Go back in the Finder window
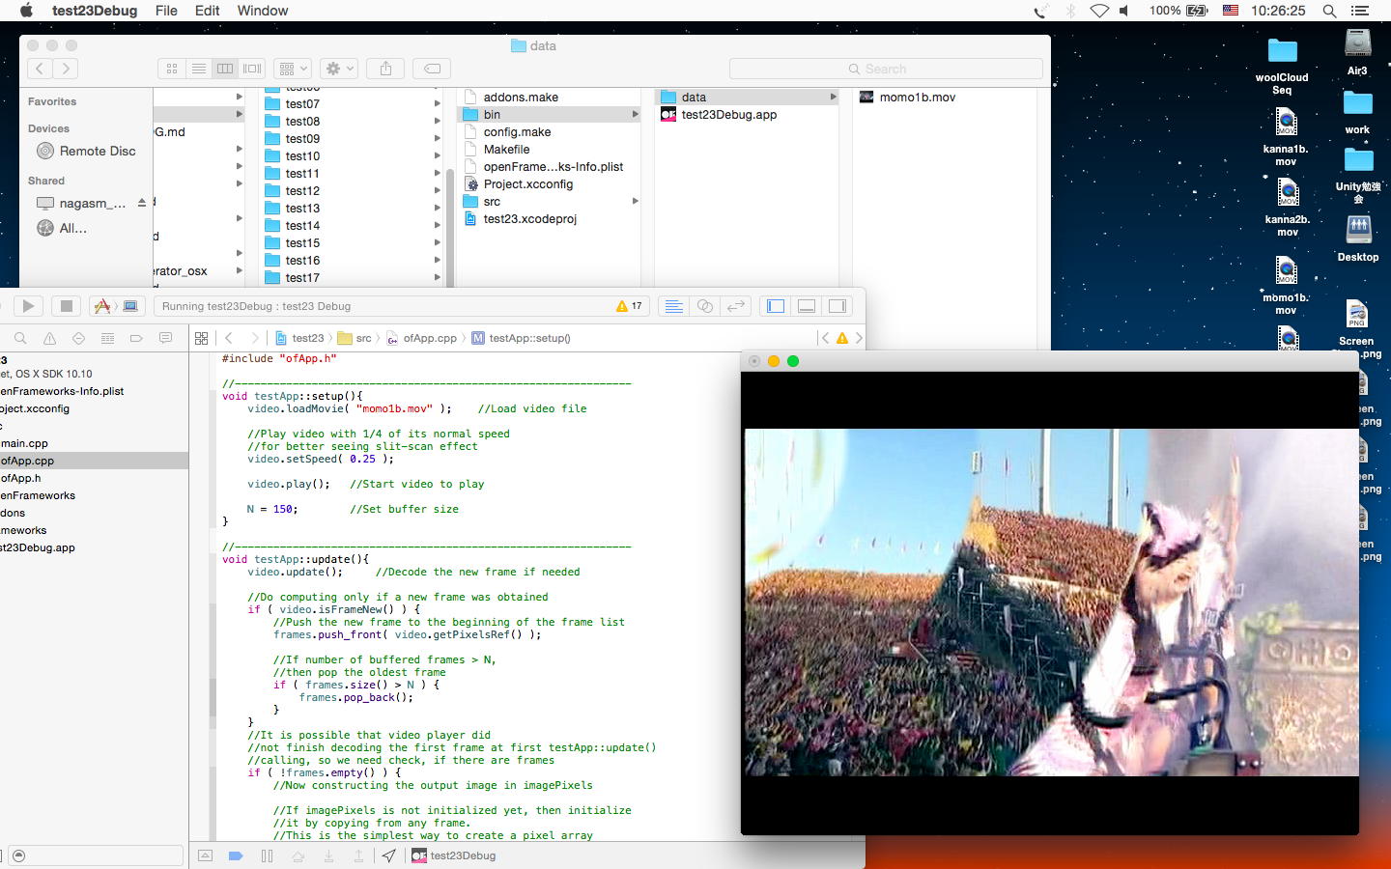This screenshot has width=1391, height=869. click(x=40, y=69)
